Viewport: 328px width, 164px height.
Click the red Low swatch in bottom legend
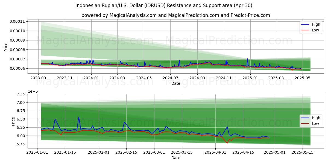[x=305, y=124]
